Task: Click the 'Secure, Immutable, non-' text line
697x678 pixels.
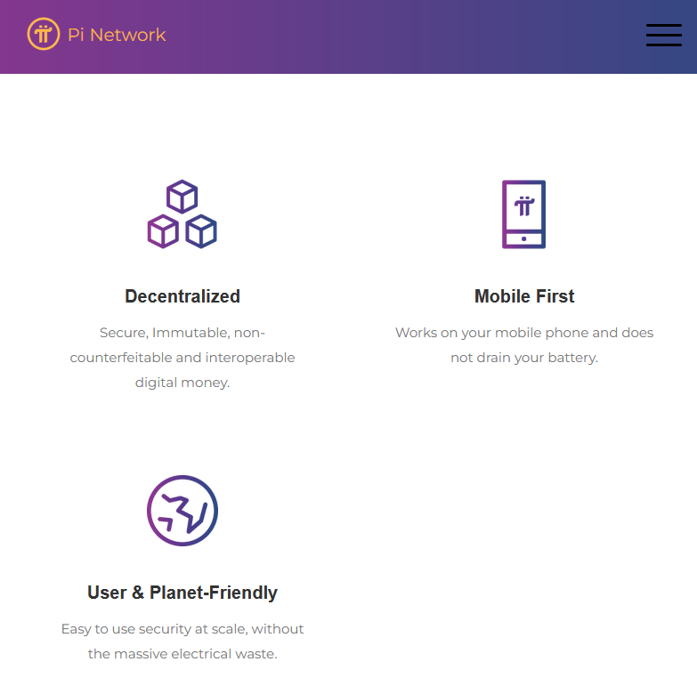Action: click(182, 333)
